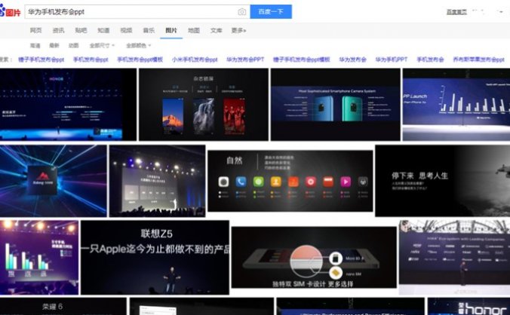Open the 自然 app icons thumbnail
This screenshot has height=315, width=510.
(290, 181)
